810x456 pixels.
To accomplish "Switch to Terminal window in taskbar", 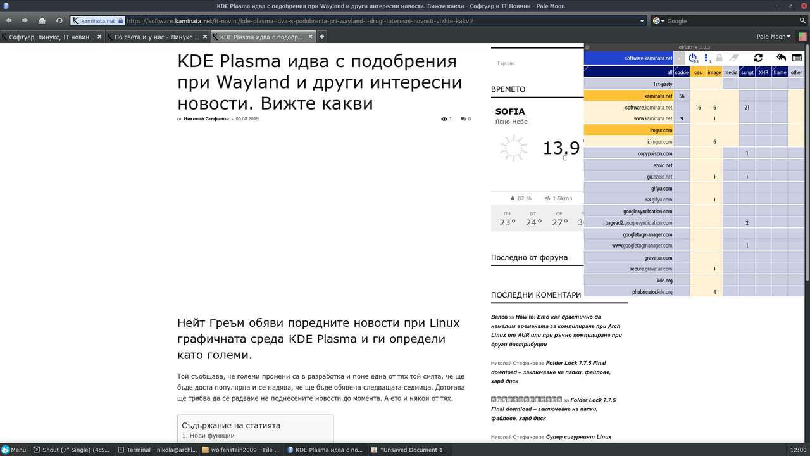I will [x=157, y=450].
